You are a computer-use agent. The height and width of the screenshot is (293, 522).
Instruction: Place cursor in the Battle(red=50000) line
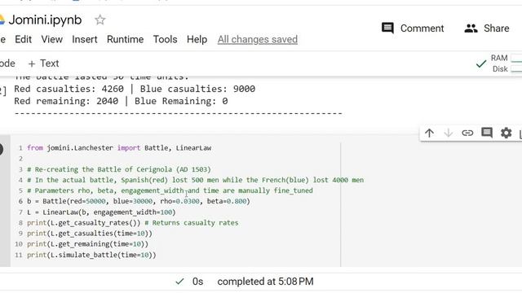(139, 201)
